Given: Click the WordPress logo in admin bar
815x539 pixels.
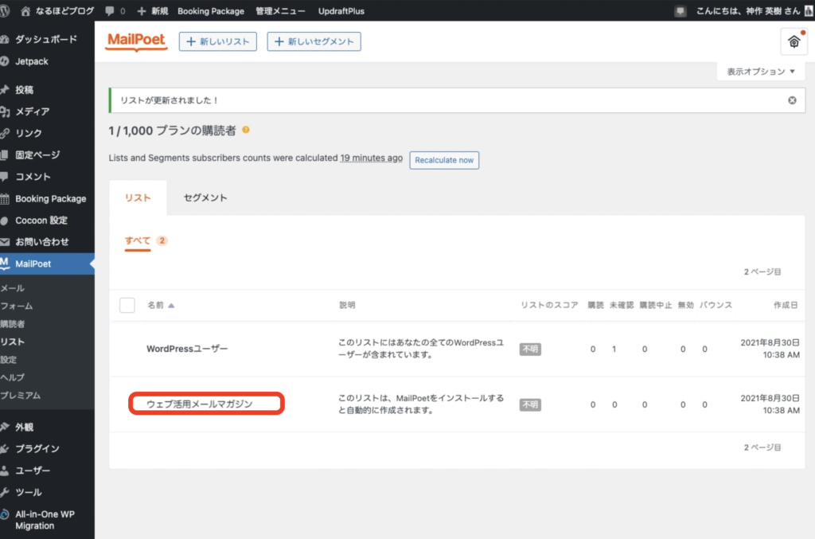Looking at the screenshot, I should tap(4, 11).
